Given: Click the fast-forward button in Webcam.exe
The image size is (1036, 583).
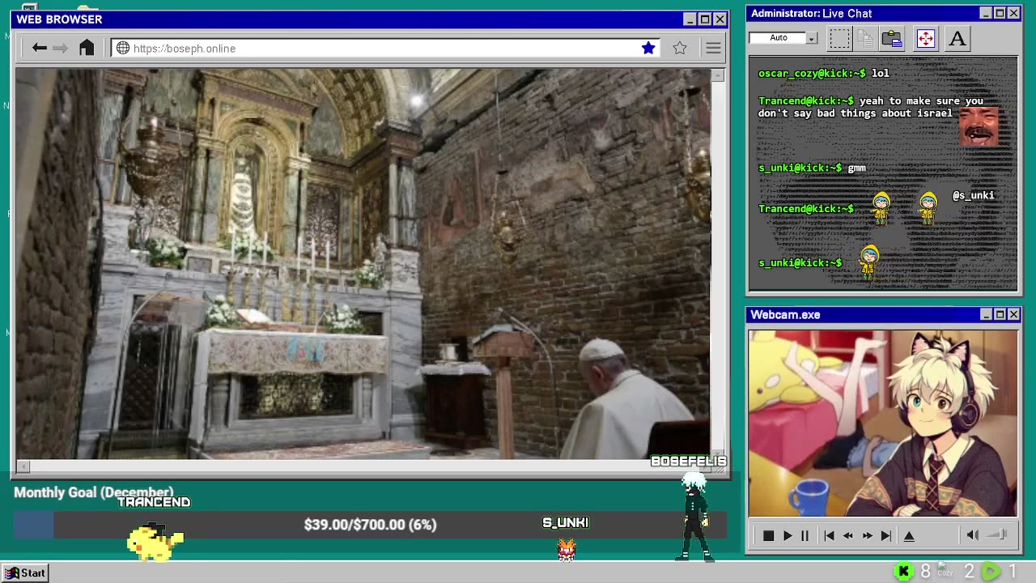Looking at the screenshot, I should pyautogui.click(x=867, y=535).
